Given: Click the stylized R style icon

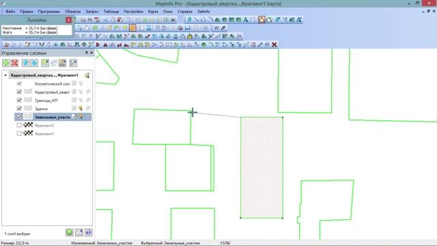Looking at the screenshot, I should pos(299,20).
